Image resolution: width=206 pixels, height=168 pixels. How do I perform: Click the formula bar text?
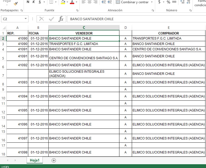92,19
